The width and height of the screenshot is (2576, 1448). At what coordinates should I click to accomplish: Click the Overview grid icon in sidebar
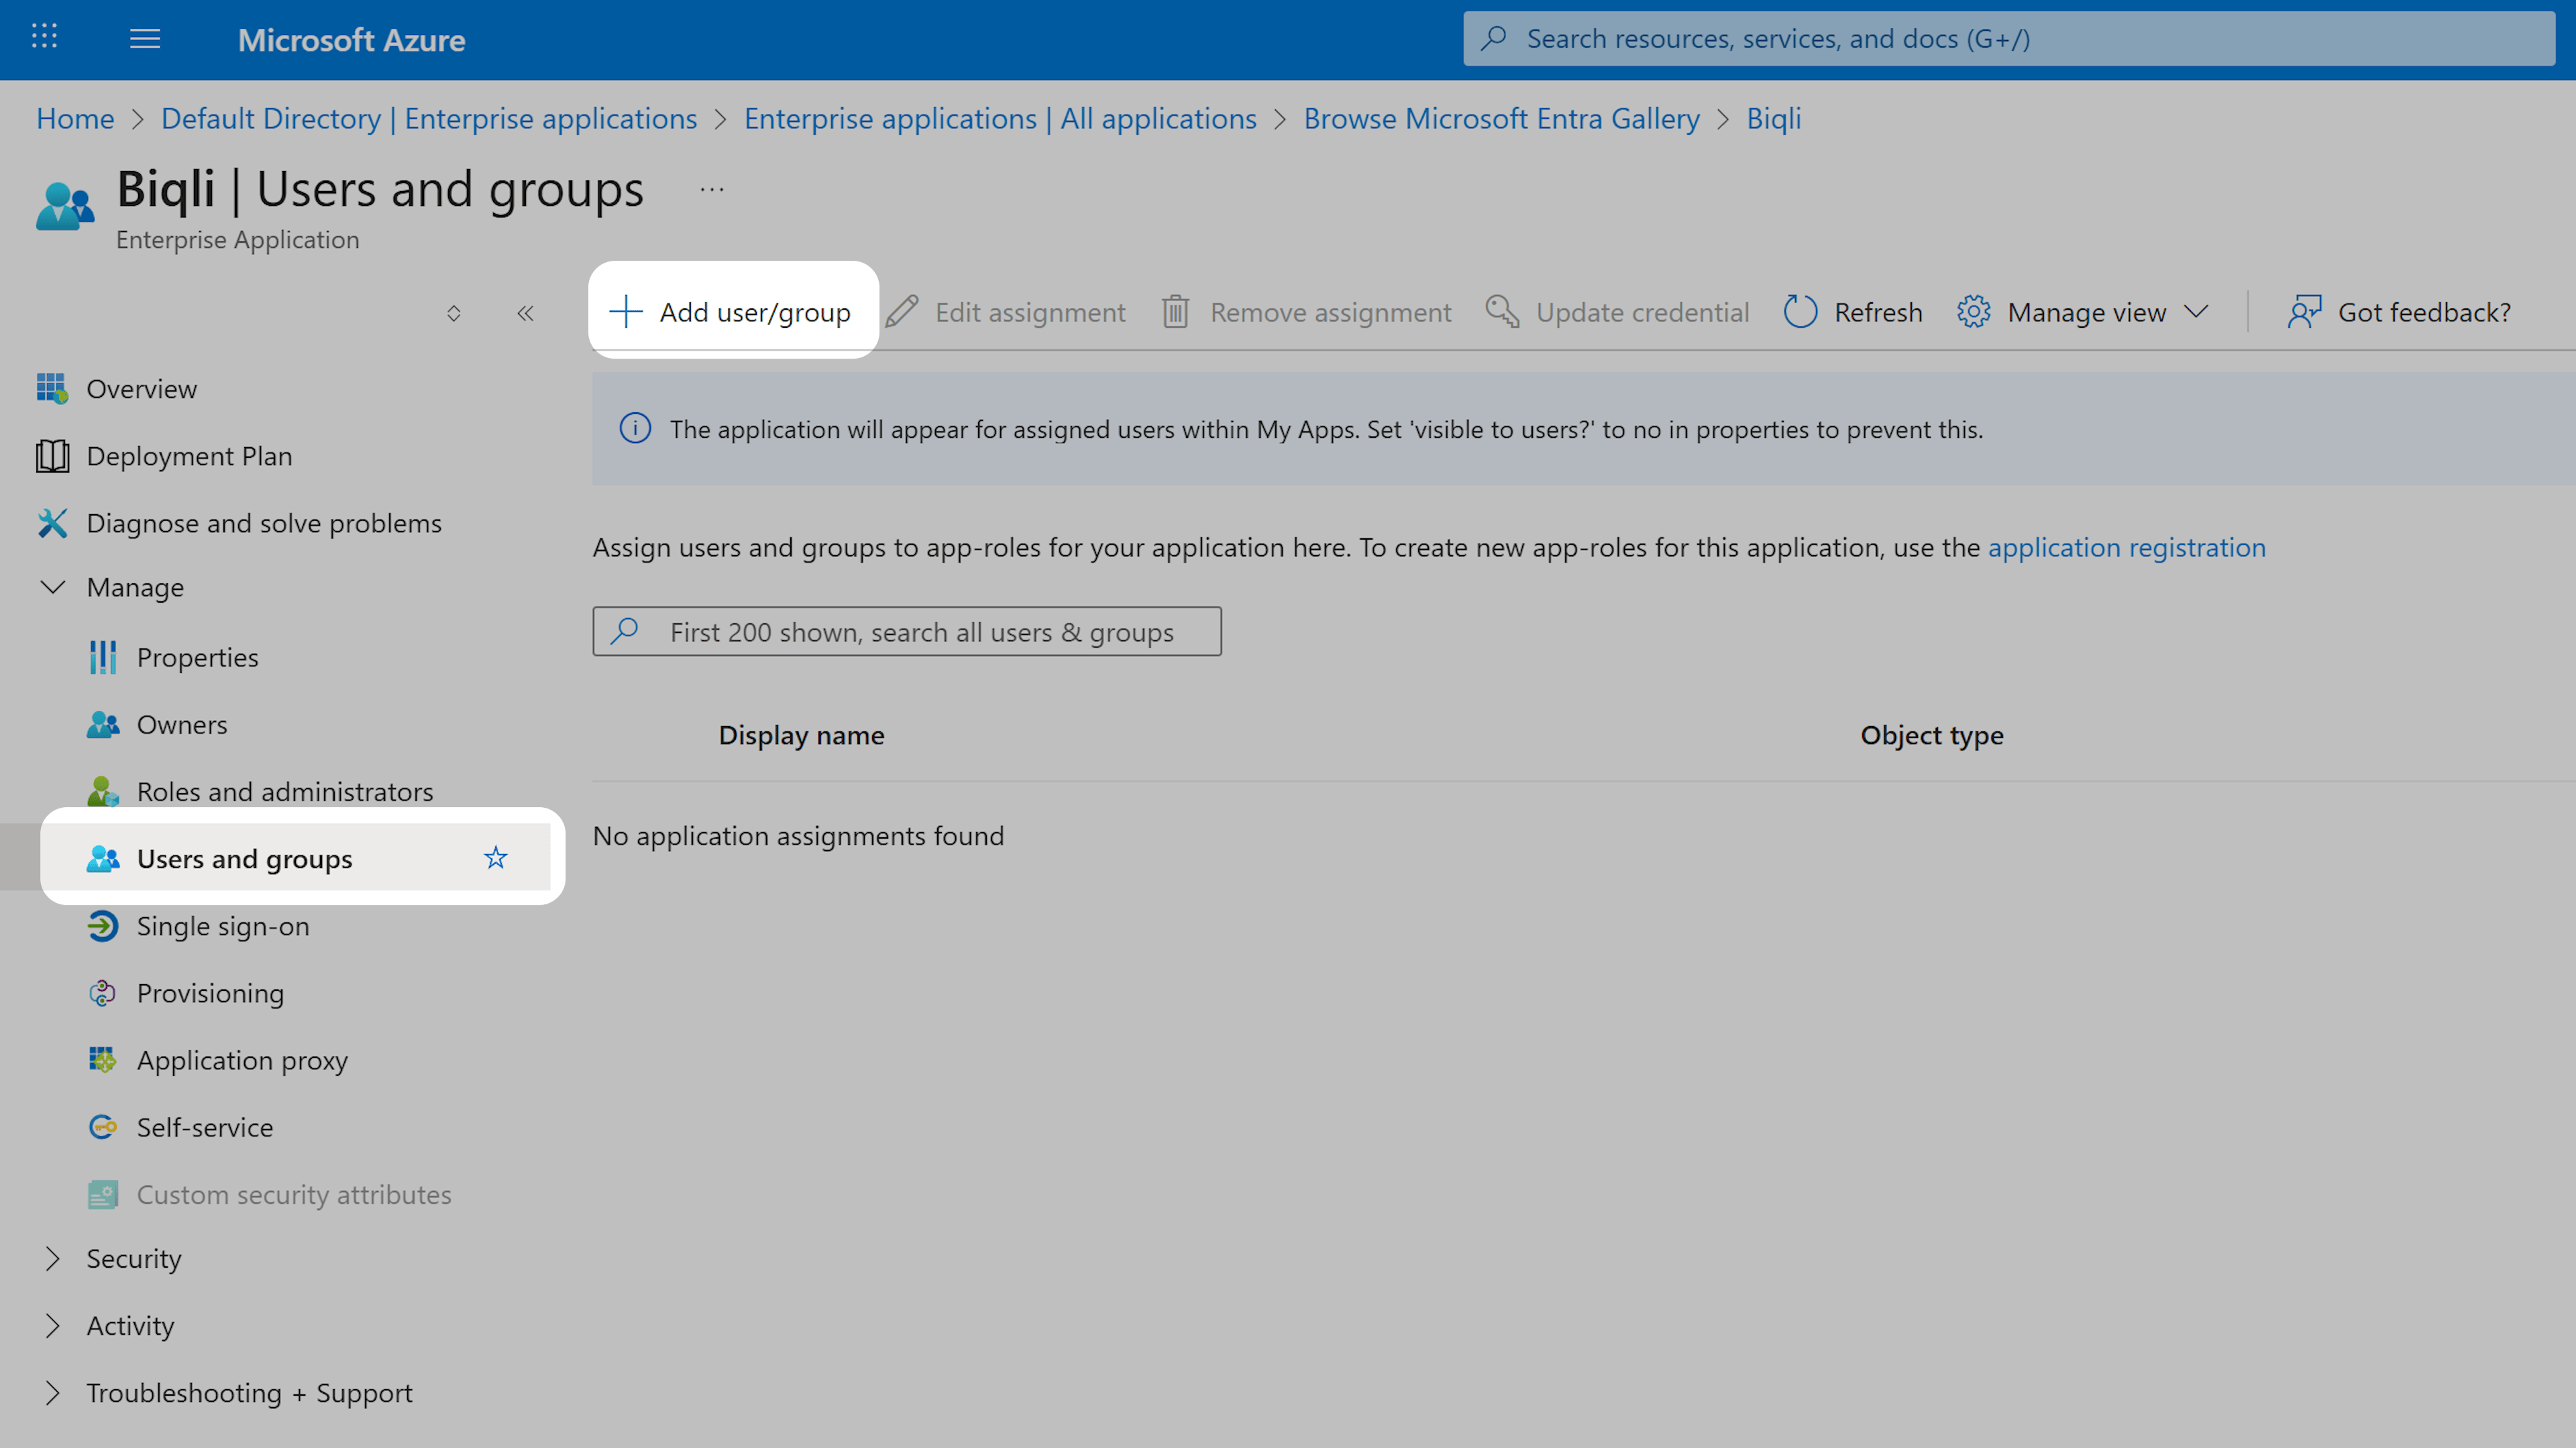[x=52, y=389]
